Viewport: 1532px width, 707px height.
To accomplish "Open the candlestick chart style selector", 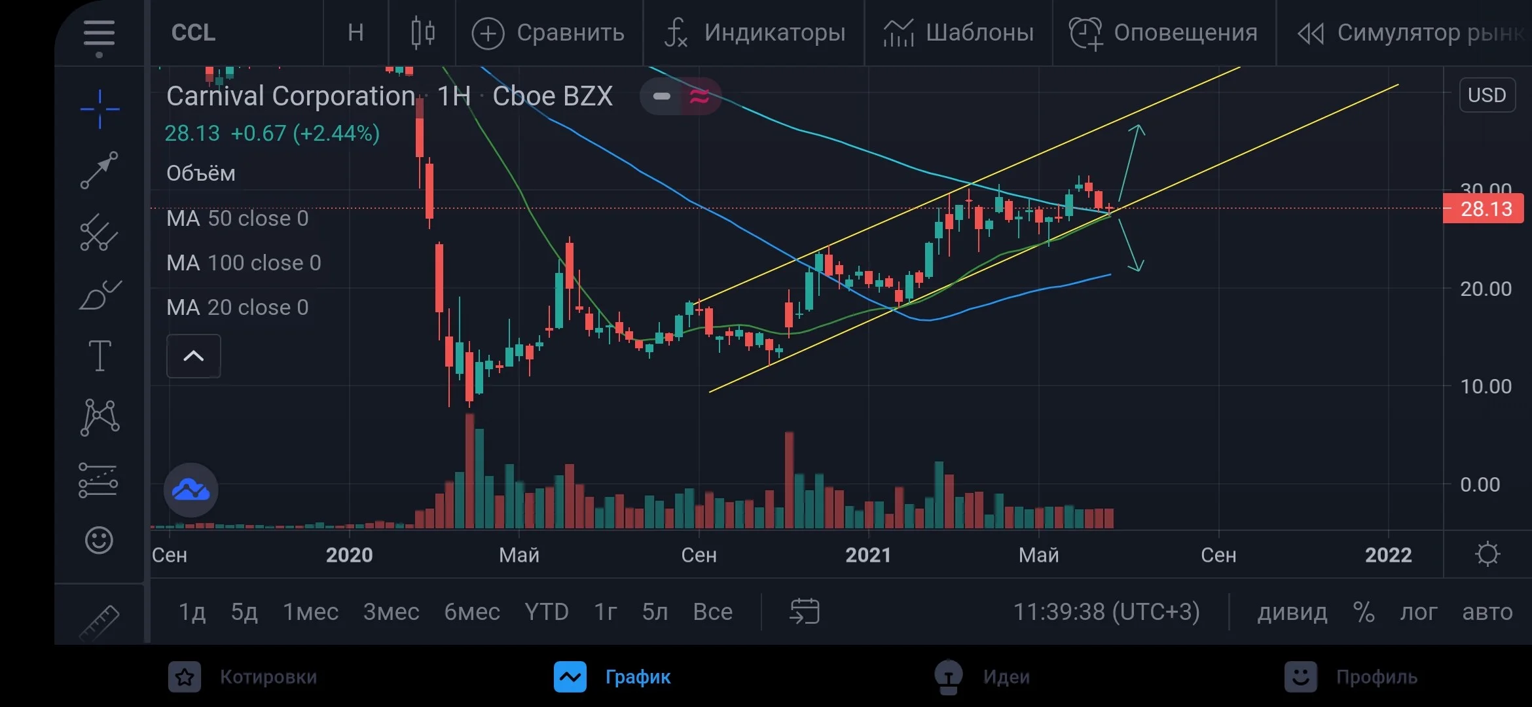I will click(422, 33).
